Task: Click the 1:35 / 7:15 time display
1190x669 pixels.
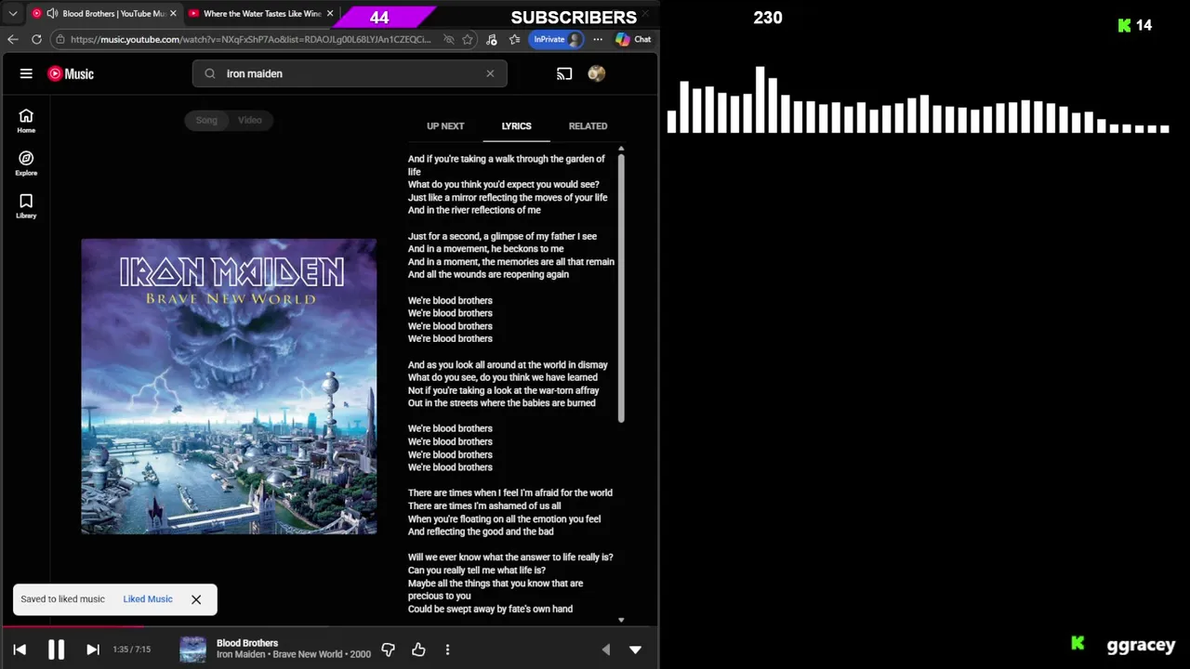Action: 131,649
